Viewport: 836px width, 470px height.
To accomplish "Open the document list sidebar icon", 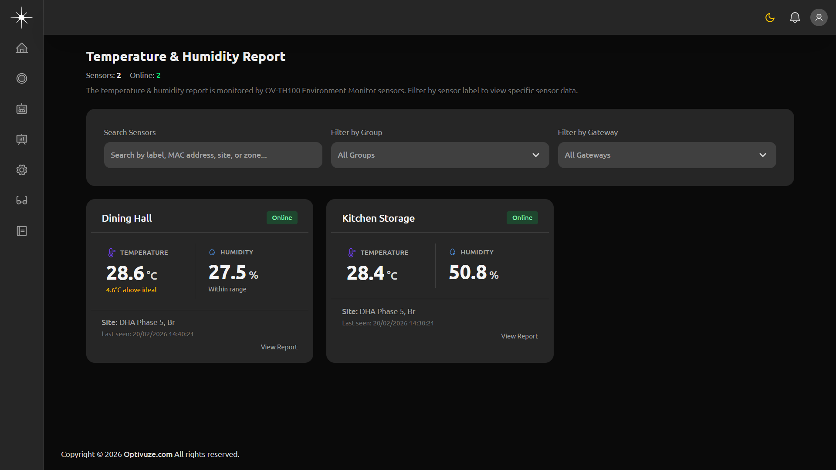I will pos(21,231).
